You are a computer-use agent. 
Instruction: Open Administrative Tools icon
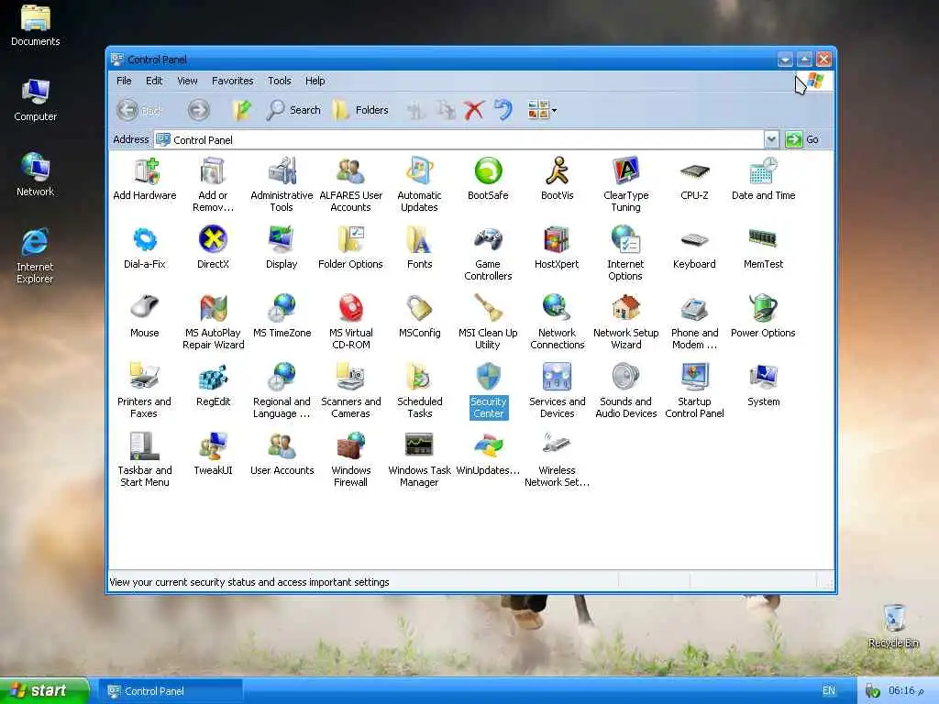pyautogui.click(x=282, y=184)
